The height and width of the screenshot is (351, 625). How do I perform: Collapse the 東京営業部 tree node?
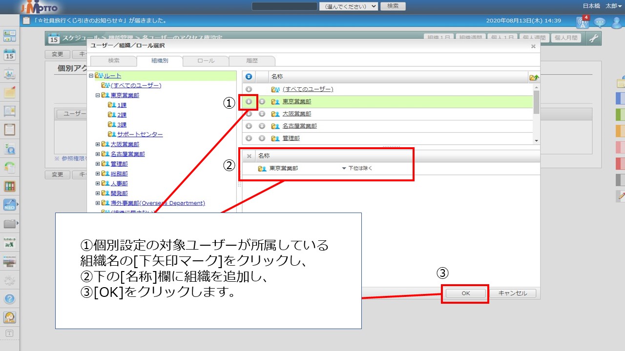pyautogui.click(x=98, y=95)
